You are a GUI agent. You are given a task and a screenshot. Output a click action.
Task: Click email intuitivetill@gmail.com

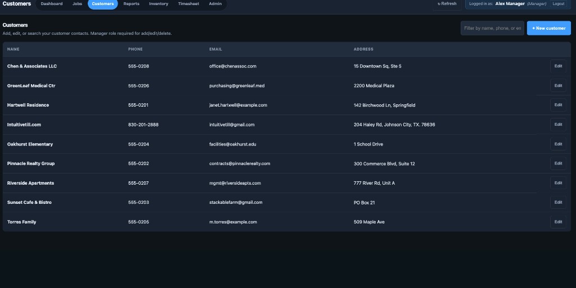point(232,125)
